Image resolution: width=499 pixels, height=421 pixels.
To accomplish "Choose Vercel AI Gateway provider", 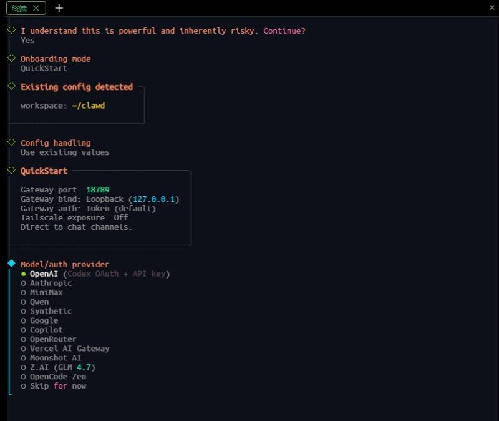I will tap(65, 349).
